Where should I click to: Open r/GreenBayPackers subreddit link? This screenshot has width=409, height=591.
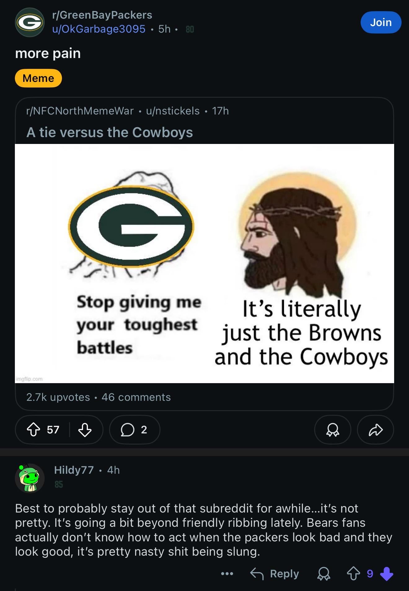pyautogui.click(x=102, y=15)
